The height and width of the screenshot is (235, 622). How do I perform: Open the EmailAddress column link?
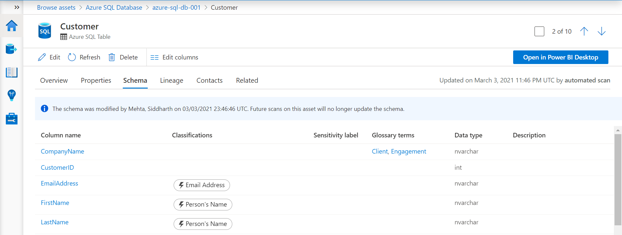pos(60,184)
